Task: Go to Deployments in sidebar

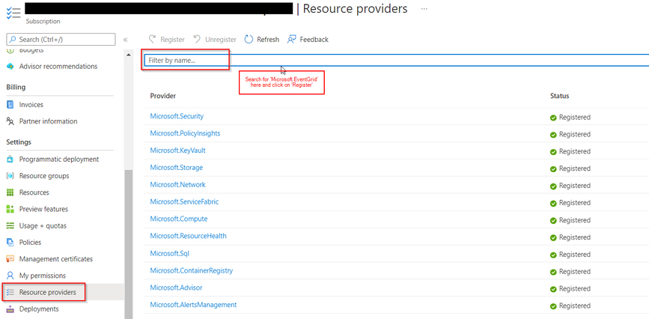Action: pos(39,309)
